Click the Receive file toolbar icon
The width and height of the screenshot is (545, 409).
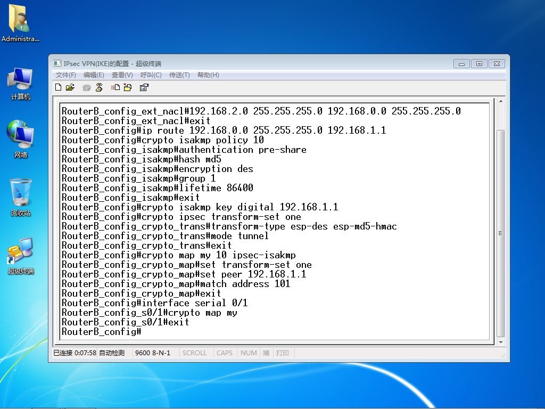coord(128,87)
